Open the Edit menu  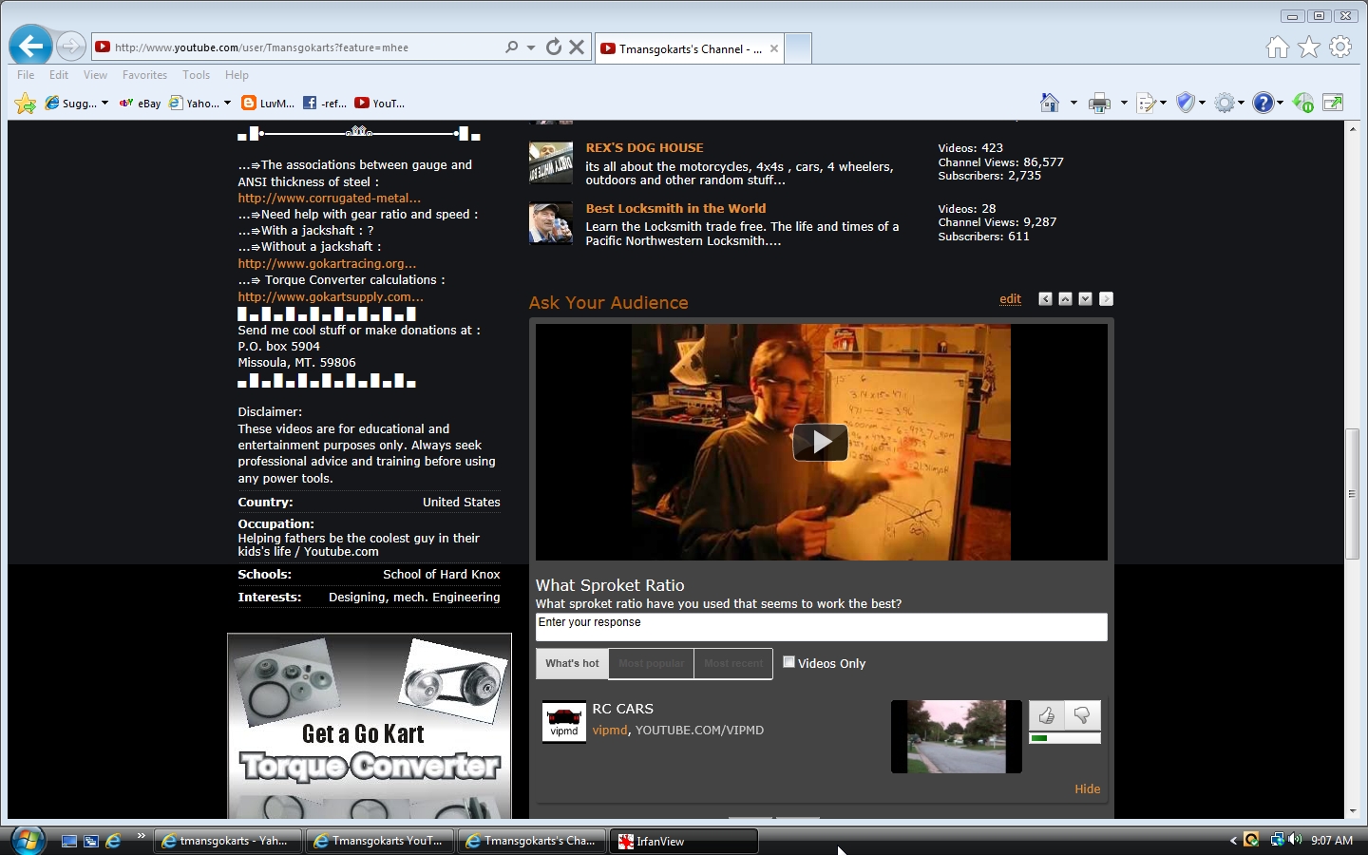pos(59,75)
